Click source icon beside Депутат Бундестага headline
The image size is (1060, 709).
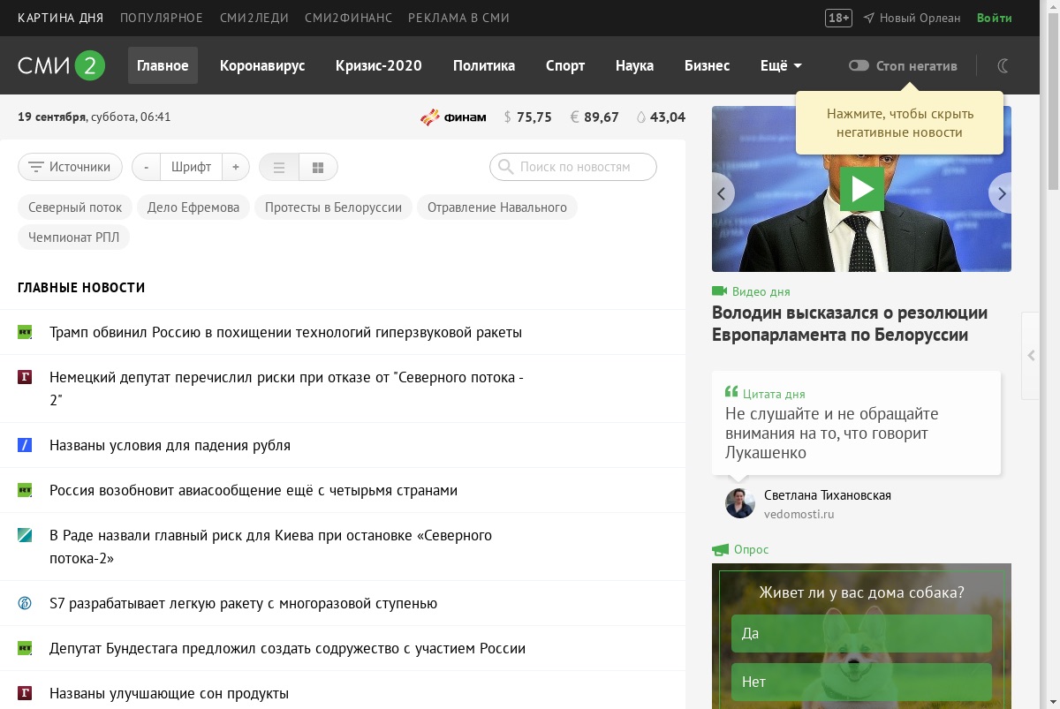click(x=25, y=648)
